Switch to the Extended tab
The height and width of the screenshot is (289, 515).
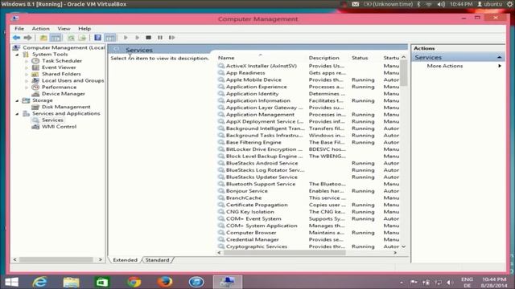(126, 260)
